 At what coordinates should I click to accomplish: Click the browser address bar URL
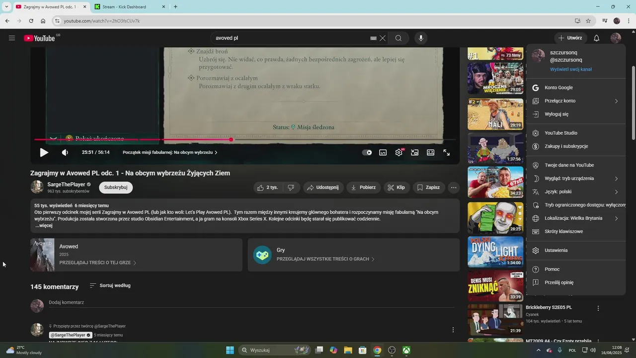[x=102, y=21]
